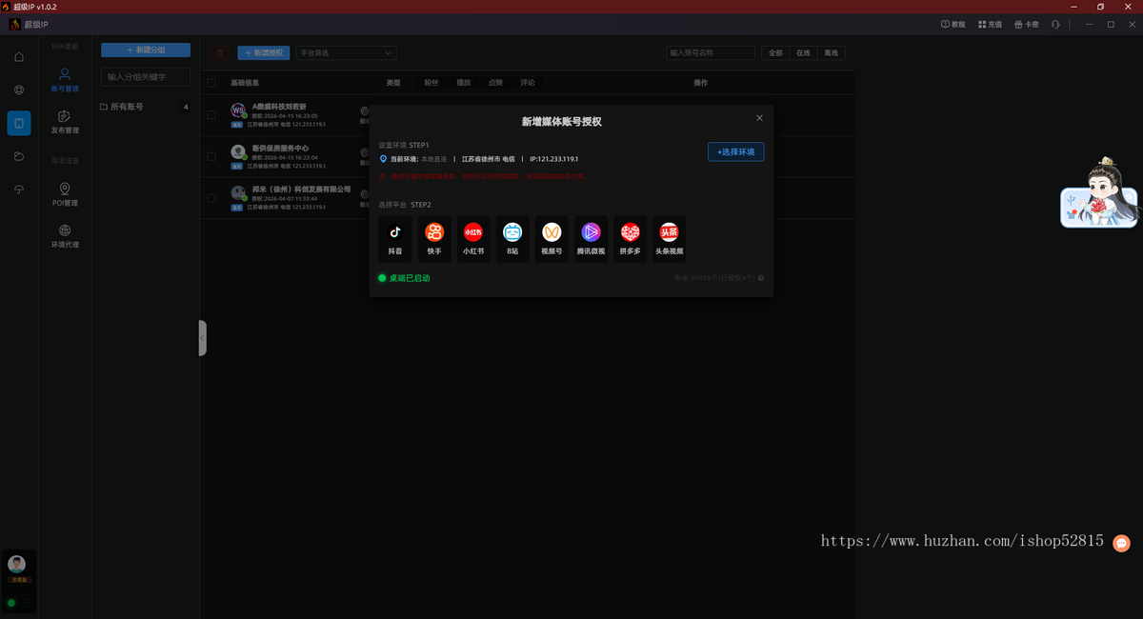Image resolution: width=1143 pixels, height=619 pixels.
Task: Click the 桌端已启动 status indicator
Action: 404,278
